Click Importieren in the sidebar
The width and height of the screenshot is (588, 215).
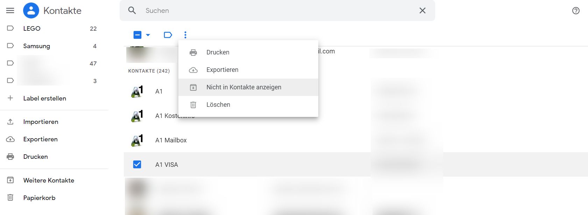(x=41, y=122)
